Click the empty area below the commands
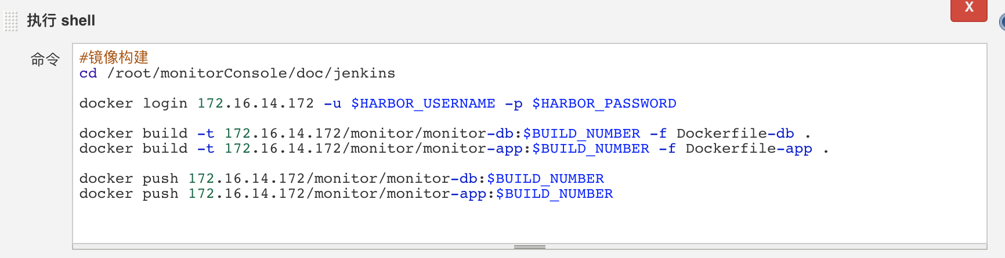Image resolution: width=1005 pixels, height=258 pixels. (x=522, y=223)
